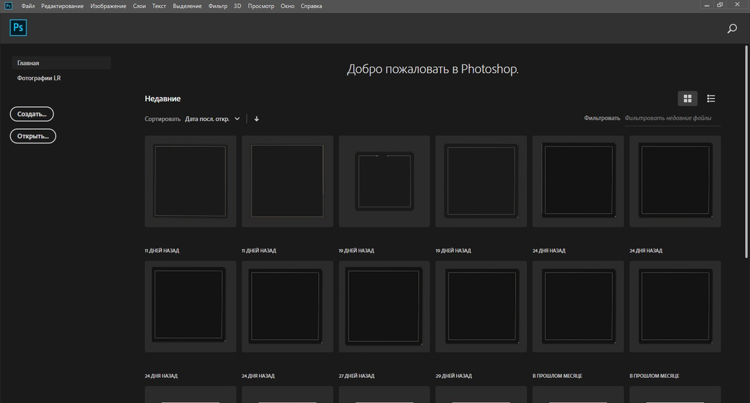The height and width of the screenshot is (403, 750).
Task: Open the 3D menu
Action: (x=237, y=6)
